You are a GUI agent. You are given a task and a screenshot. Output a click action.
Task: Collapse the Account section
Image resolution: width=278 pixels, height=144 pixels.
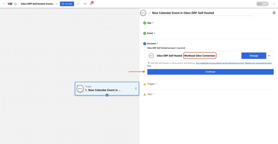(153, 43)
